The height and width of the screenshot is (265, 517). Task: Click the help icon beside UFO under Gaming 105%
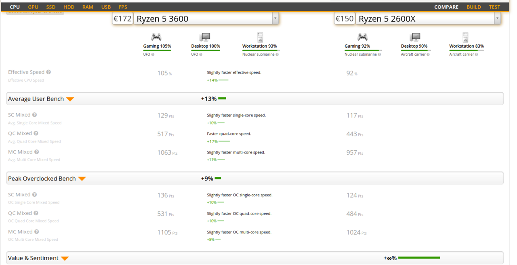[153, 55]
